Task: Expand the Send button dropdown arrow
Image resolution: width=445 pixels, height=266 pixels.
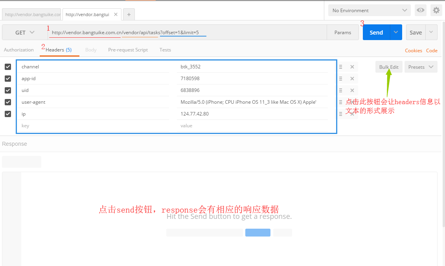Action: tap(396, 32)
